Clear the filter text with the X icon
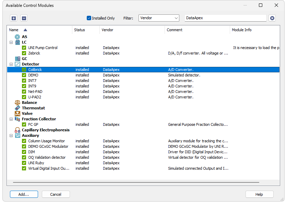The width and height of the screenshot is (287, 204). point(272,18)
